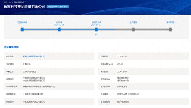Click the financing amount value 295.00

click(x=120, y=64)
